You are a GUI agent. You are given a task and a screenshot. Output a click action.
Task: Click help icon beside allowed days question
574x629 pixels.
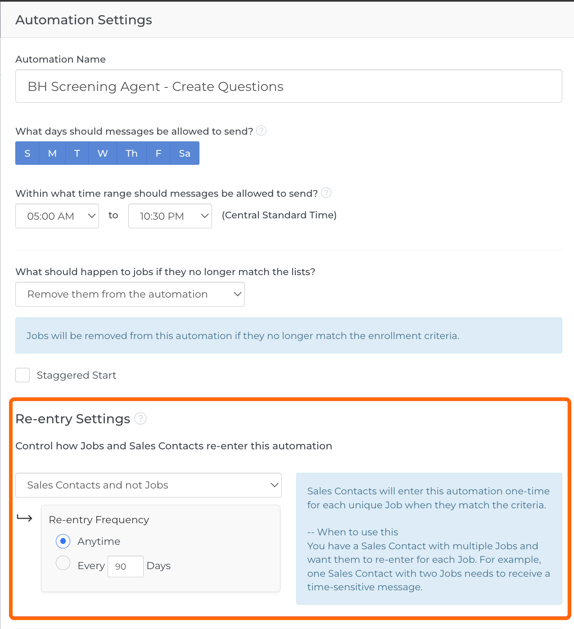pos(261,131)
